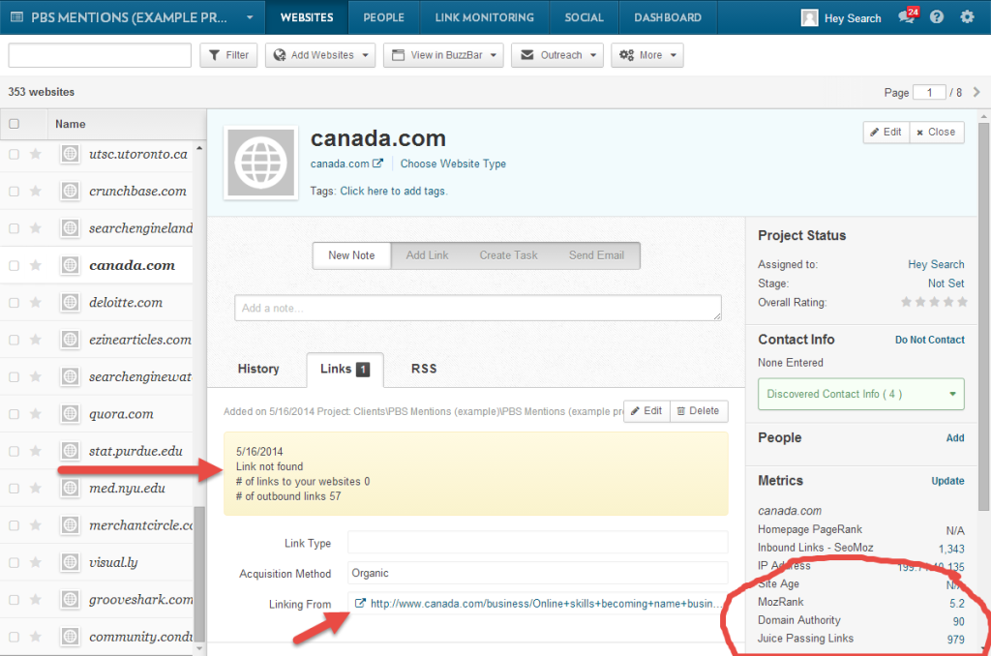Switch to the Dashboard tab
Screen dimensions: 991x656
[668, 17]
